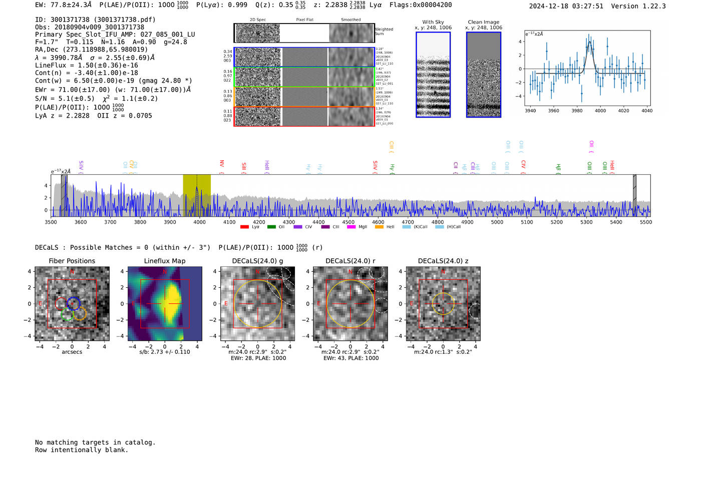Click the green fiber circle in Fiber Positions

tap(67, 314)
